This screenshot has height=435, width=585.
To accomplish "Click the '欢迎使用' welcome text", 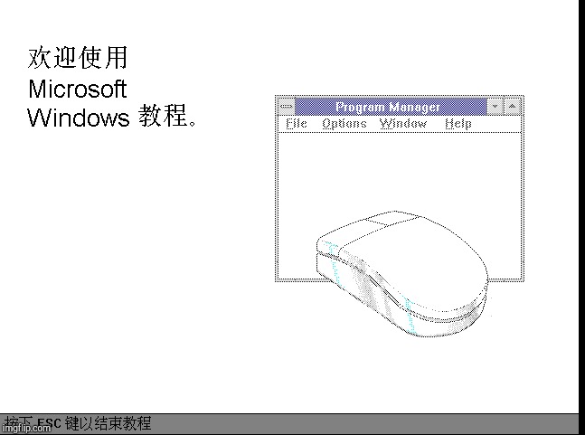I will 78,58.
